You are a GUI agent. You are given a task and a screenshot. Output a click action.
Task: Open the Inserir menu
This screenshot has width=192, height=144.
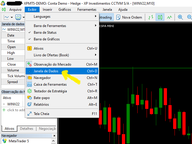[47, 10]
